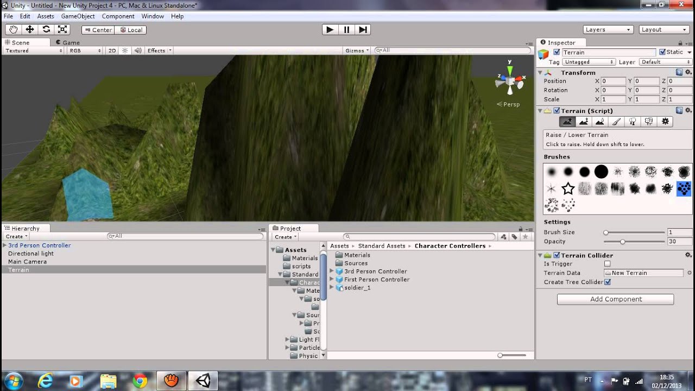Open the Assets menu

pos(46,16)
